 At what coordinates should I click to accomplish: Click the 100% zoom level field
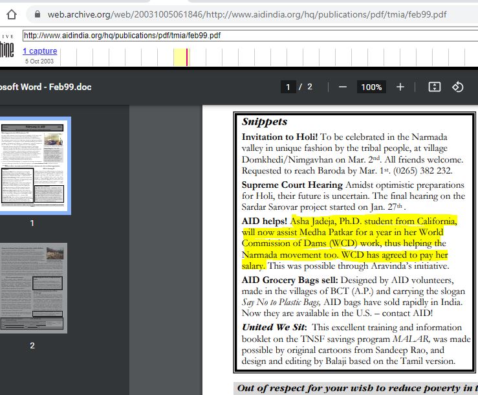click(371, 87)
